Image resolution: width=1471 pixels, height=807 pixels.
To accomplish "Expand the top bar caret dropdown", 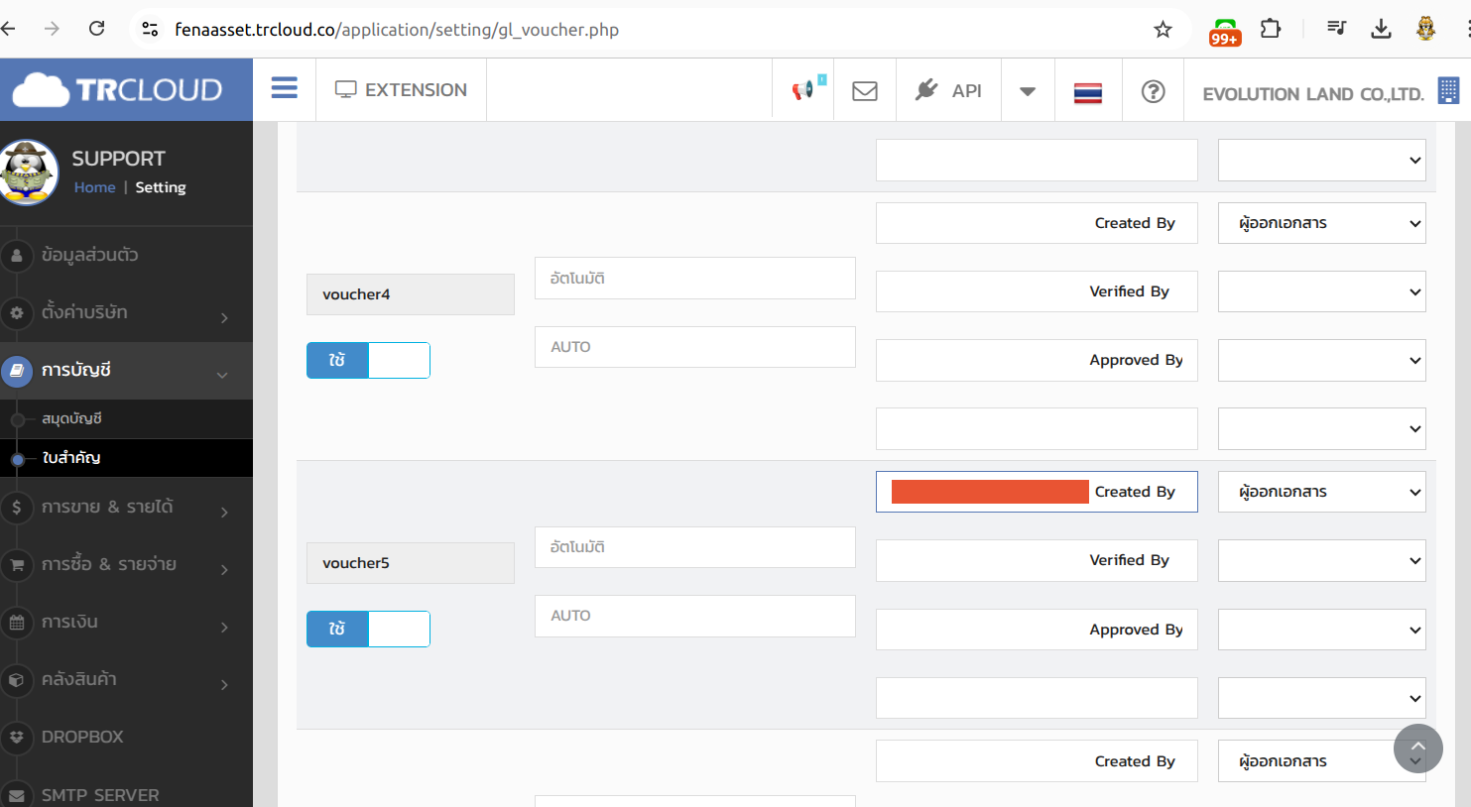I will point(1028,91).
